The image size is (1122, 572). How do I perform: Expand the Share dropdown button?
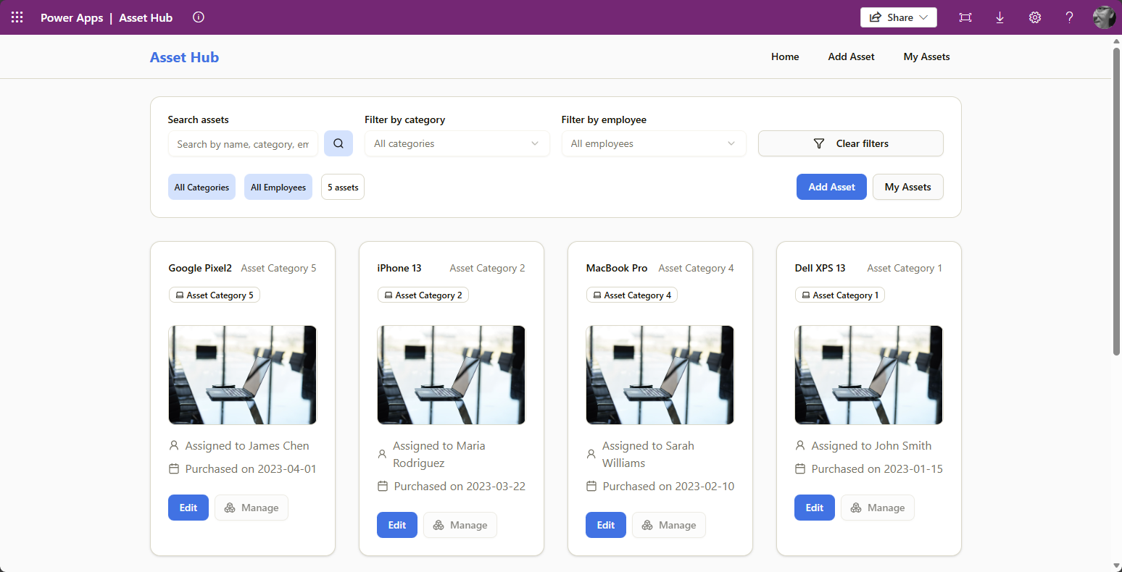click(898, 17)
